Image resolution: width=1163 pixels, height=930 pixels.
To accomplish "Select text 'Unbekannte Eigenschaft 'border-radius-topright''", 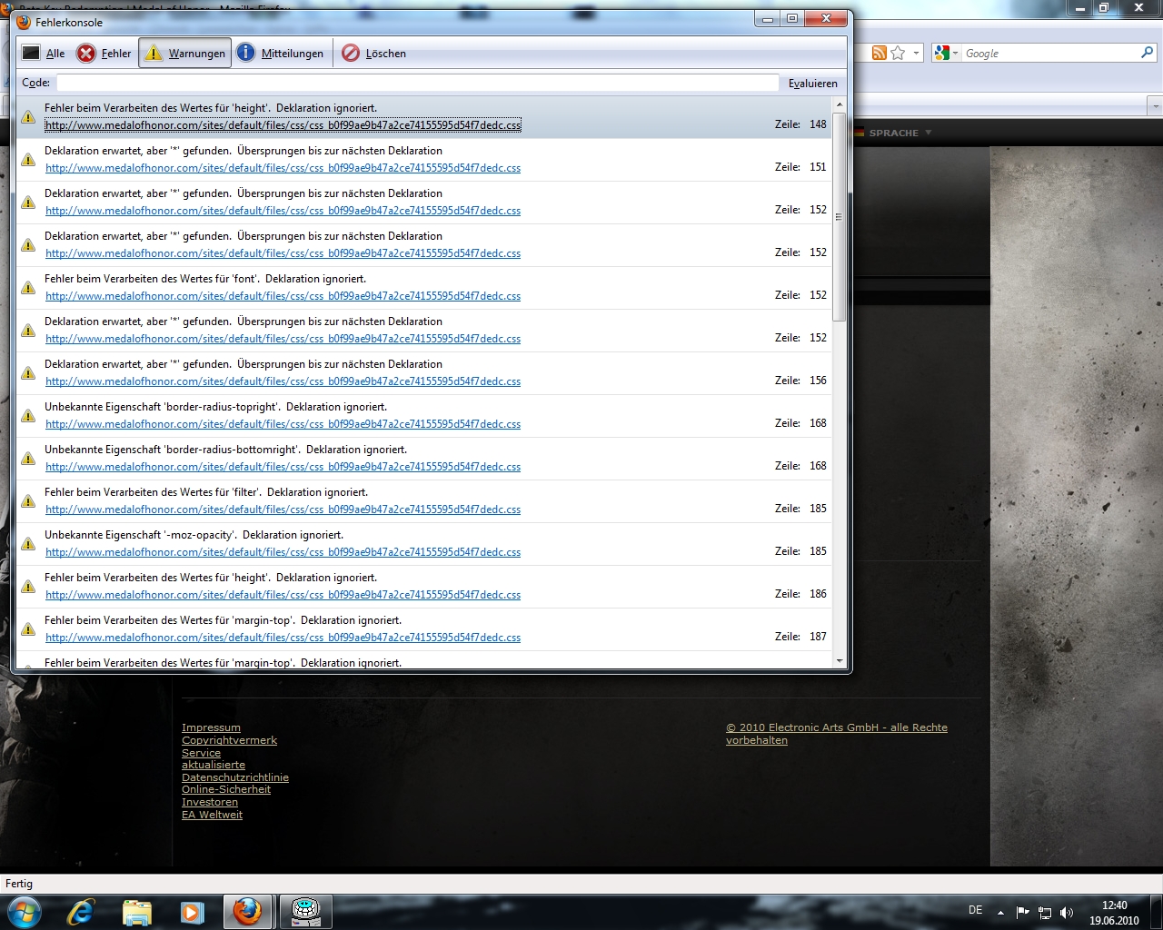I will click(162, 407).
